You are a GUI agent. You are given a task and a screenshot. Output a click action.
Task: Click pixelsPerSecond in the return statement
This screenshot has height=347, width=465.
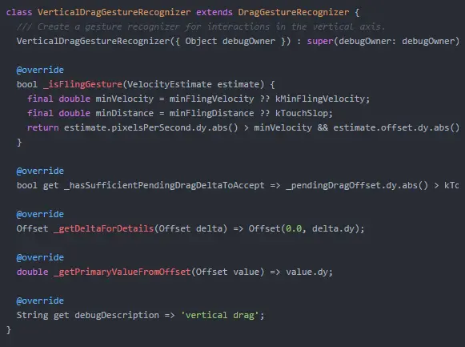pyautogui.click(x=152, y=127)
